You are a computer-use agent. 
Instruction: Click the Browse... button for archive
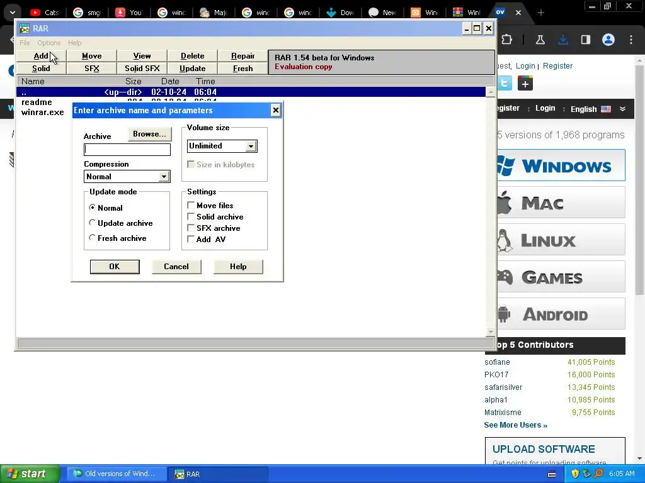149,134
